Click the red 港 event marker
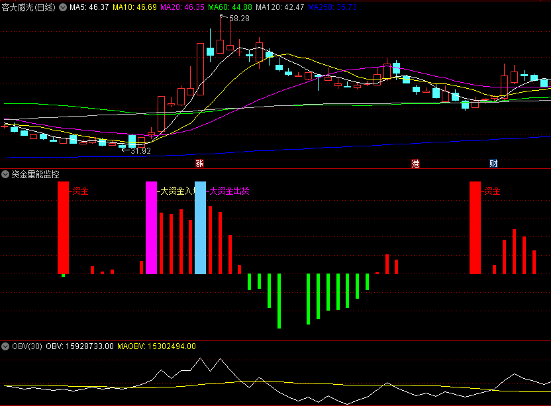This screenshot has width=551, height=406. [x=415, y=164]
